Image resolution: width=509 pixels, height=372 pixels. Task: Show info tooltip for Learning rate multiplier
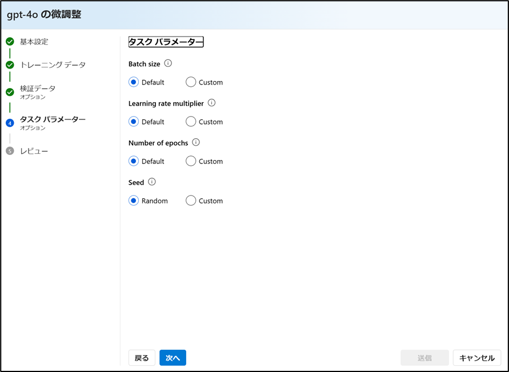click(x=211, y=103)
